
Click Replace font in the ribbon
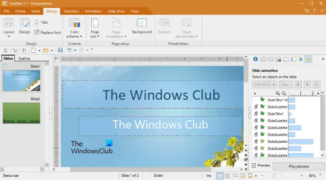48,32
